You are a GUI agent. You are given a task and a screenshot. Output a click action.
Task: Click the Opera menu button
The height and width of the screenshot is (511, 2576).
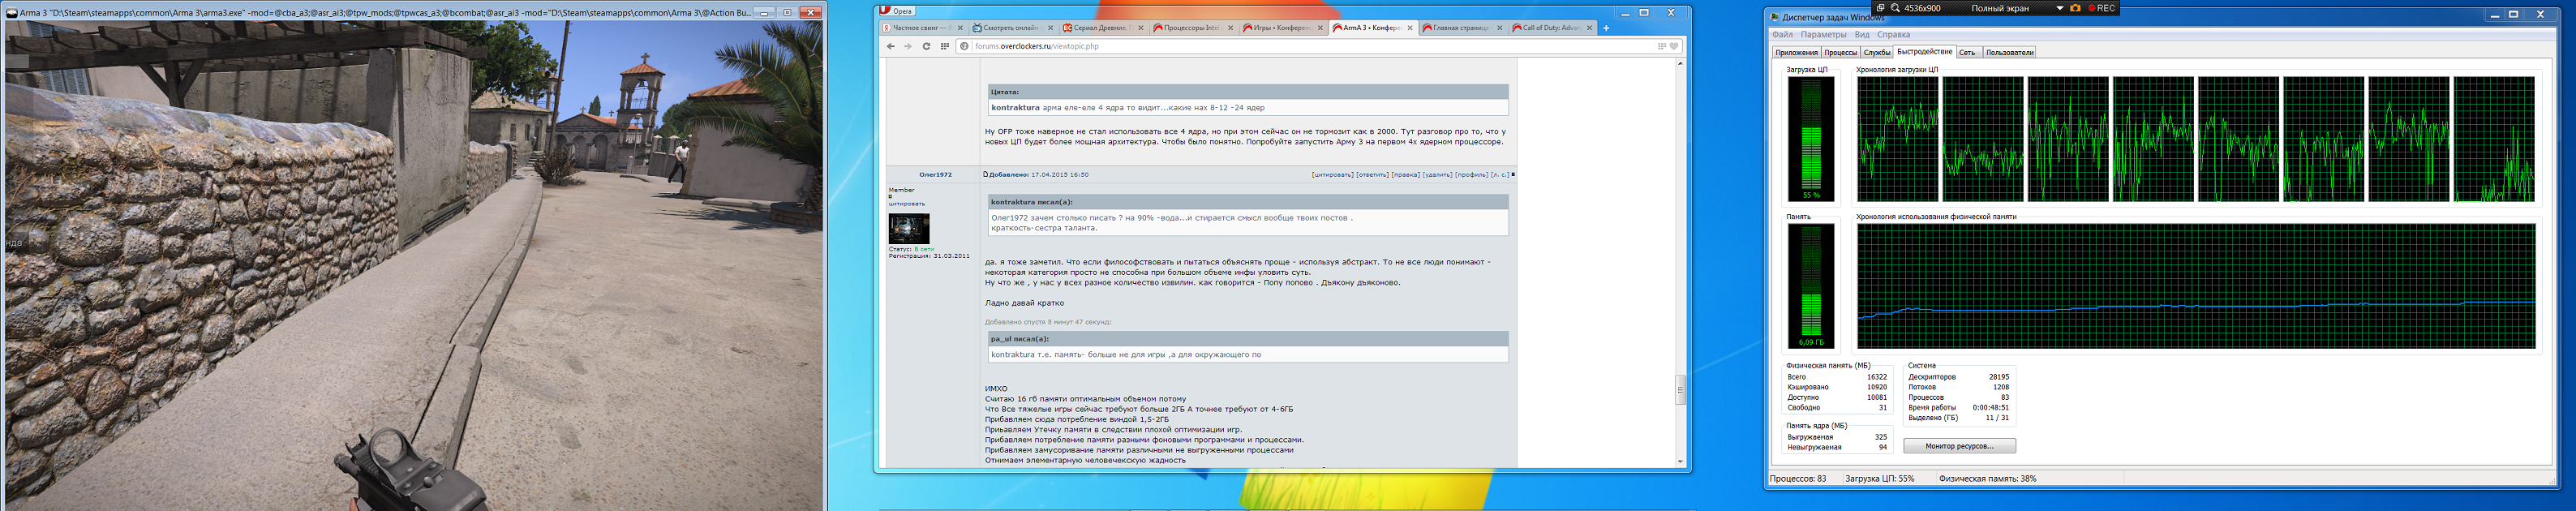(x=897, y=11)
